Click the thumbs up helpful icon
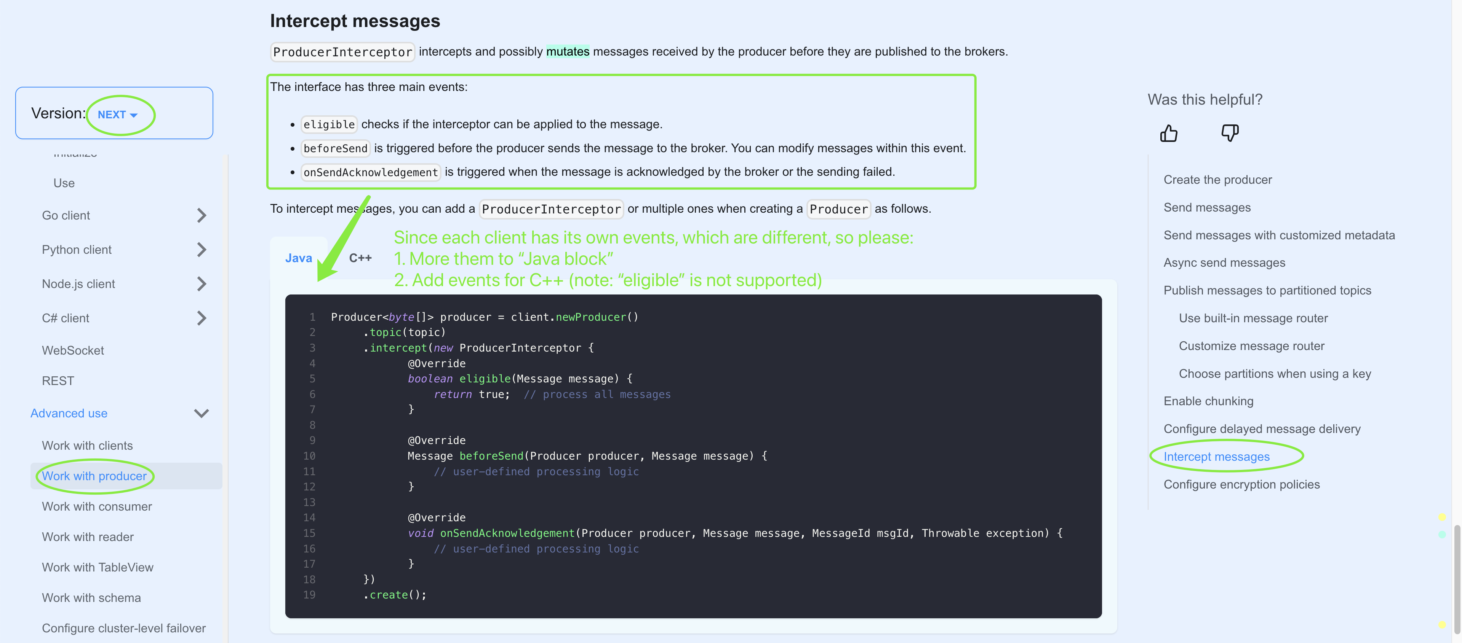The width and height of the screenshot is (1462, 643). click(1169, 133)
